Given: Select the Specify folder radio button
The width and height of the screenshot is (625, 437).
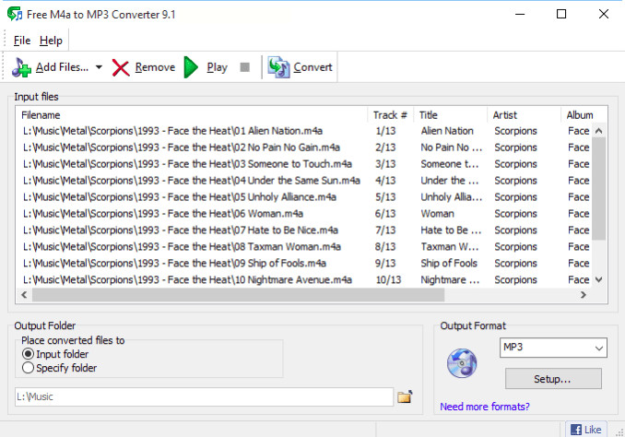Looking at the screenshot, I should pyautogui.click(x=28, y=368).
